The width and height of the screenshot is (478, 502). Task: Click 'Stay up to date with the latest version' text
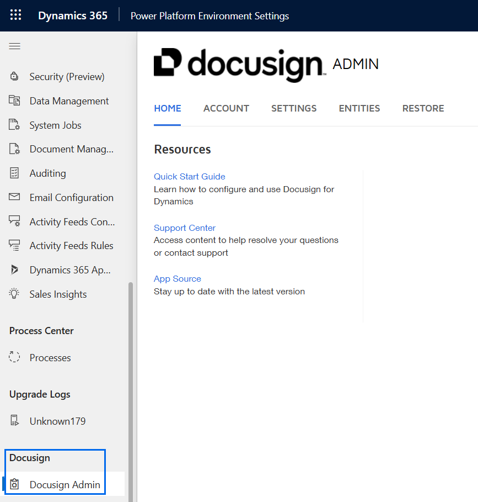pyautogui.click(x=229, y=292)
